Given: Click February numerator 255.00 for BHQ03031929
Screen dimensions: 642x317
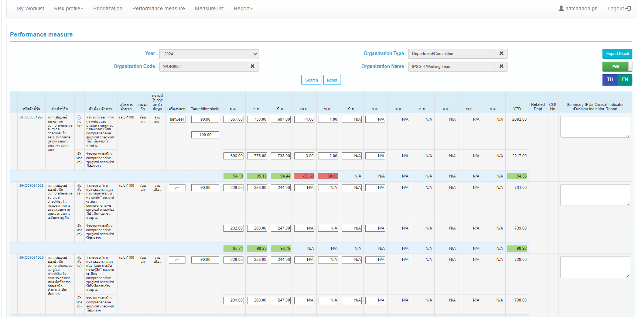Looking at the screenshot, I should coord(257,260).
